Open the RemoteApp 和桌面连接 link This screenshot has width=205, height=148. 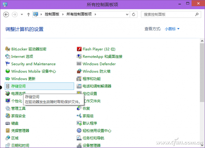point(102,57)
